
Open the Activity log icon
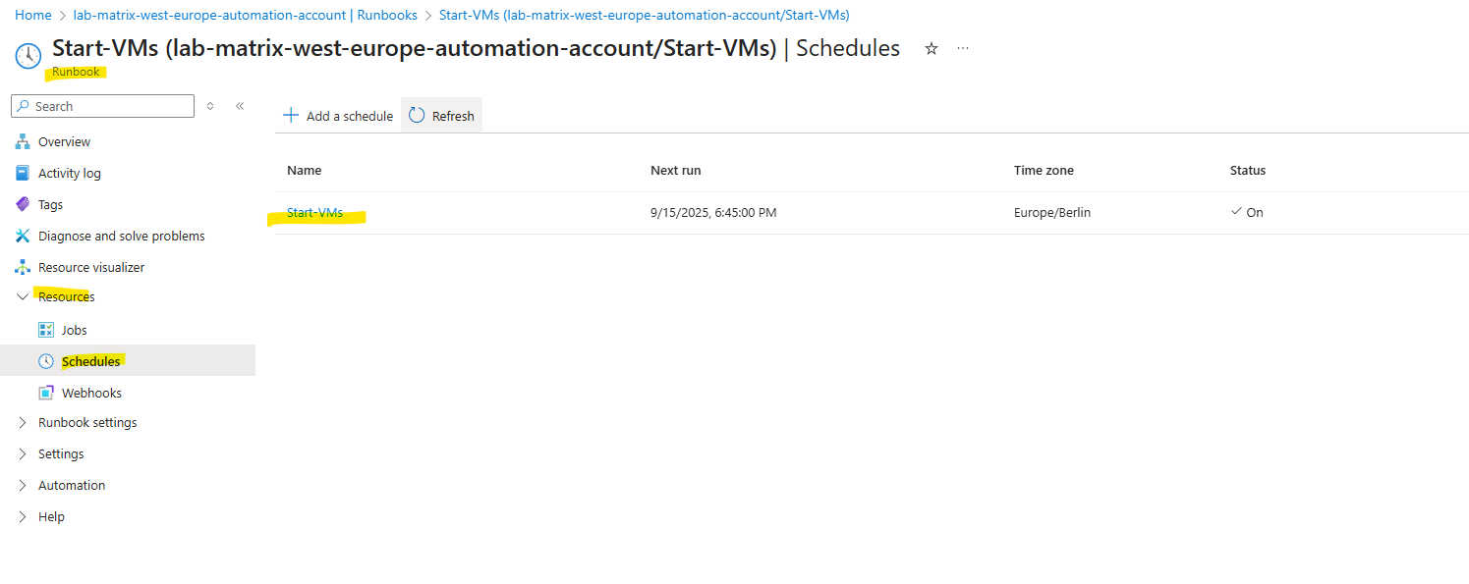pos(23,174)
